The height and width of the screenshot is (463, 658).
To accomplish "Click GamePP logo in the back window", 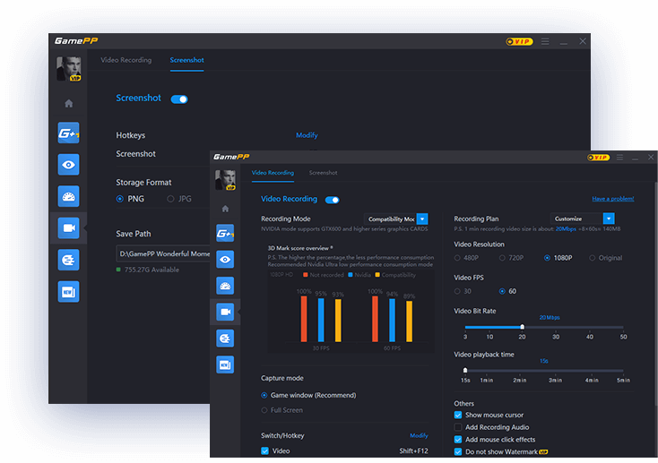I will 76,40.
